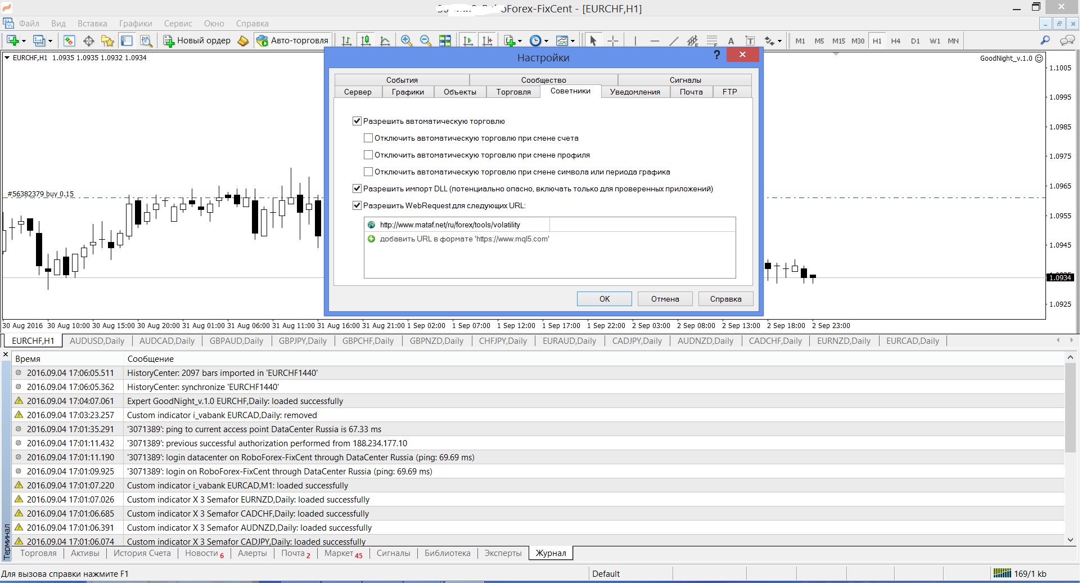This screenshot has width=1082, height=583.
Task: Open the Market Watch panel icon
Action: tap(69, 41)
